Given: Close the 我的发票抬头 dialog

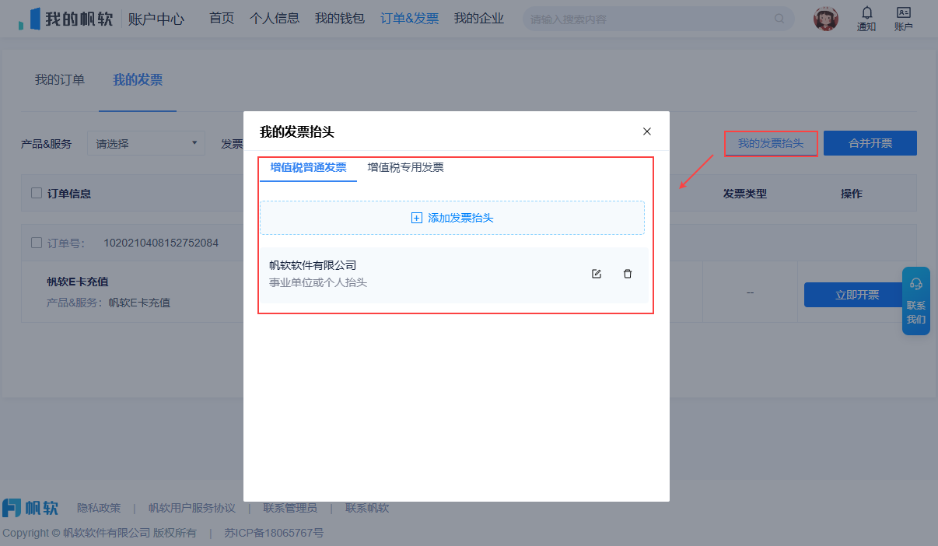Looking at the screenshot, I should pyautogui.click(x=647, y=131).
